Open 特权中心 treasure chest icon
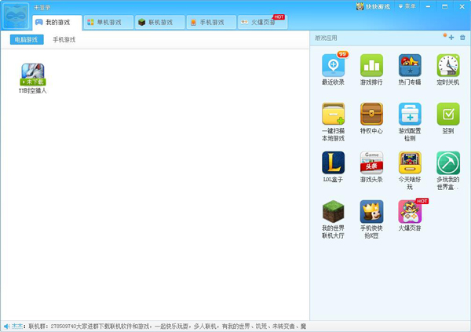The width and height of the screenshot is (471, 332). point(371,115)
